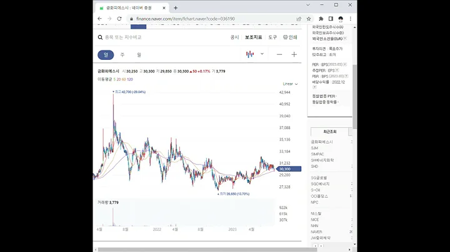Click the 최고 42,700 high label
The width and height of the screenshot is (450, 252).
pos(129,92)
